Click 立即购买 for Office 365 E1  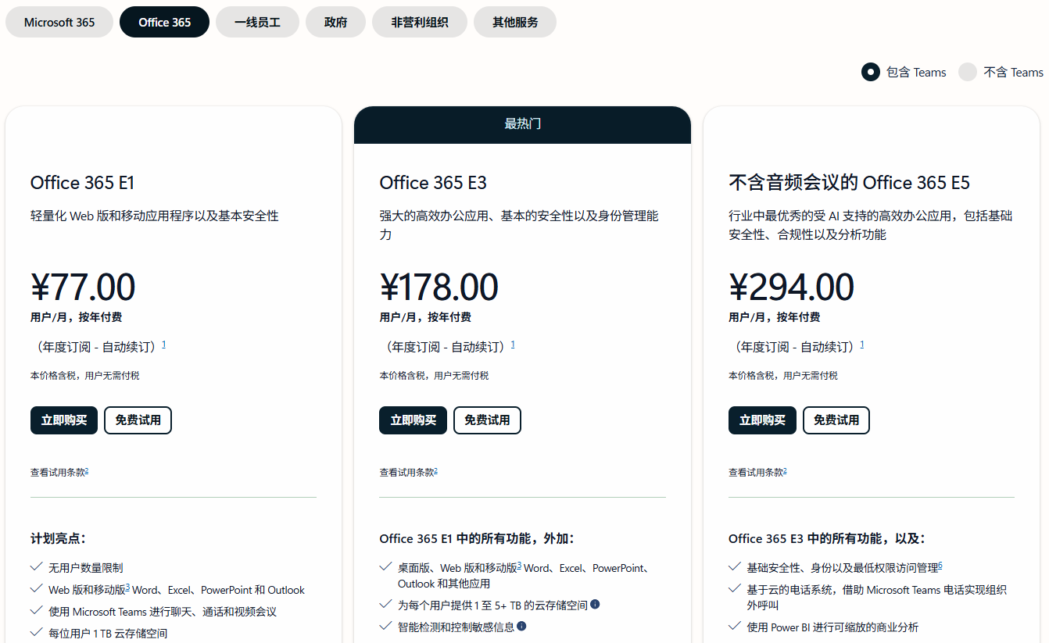[x=64, y=420]
